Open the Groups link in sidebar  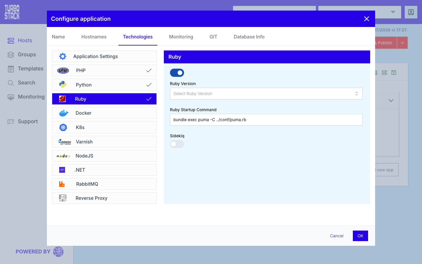click(x=27, y=55)
